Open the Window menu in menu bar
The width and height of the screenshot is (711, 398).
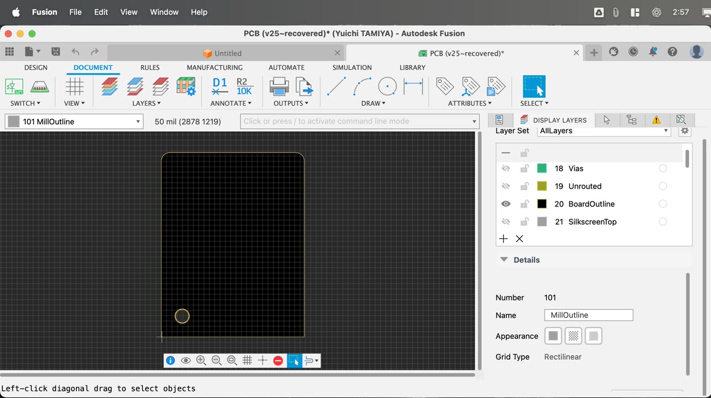coord(164,12)
